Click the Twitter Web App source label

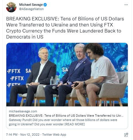click(x=54, y=135)
